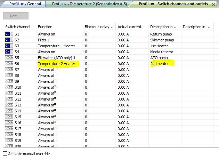The height and width of the screenshot is (160, 219).
Task: Click the second Description in ... column header
Action: (x=197, y=27)
